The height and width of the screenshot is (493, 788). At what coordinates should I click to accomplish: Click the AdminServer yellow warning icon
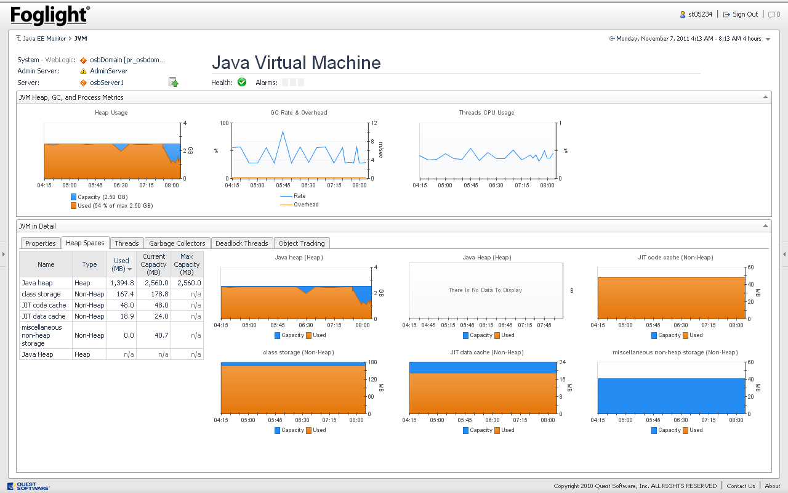coord(83,71)
